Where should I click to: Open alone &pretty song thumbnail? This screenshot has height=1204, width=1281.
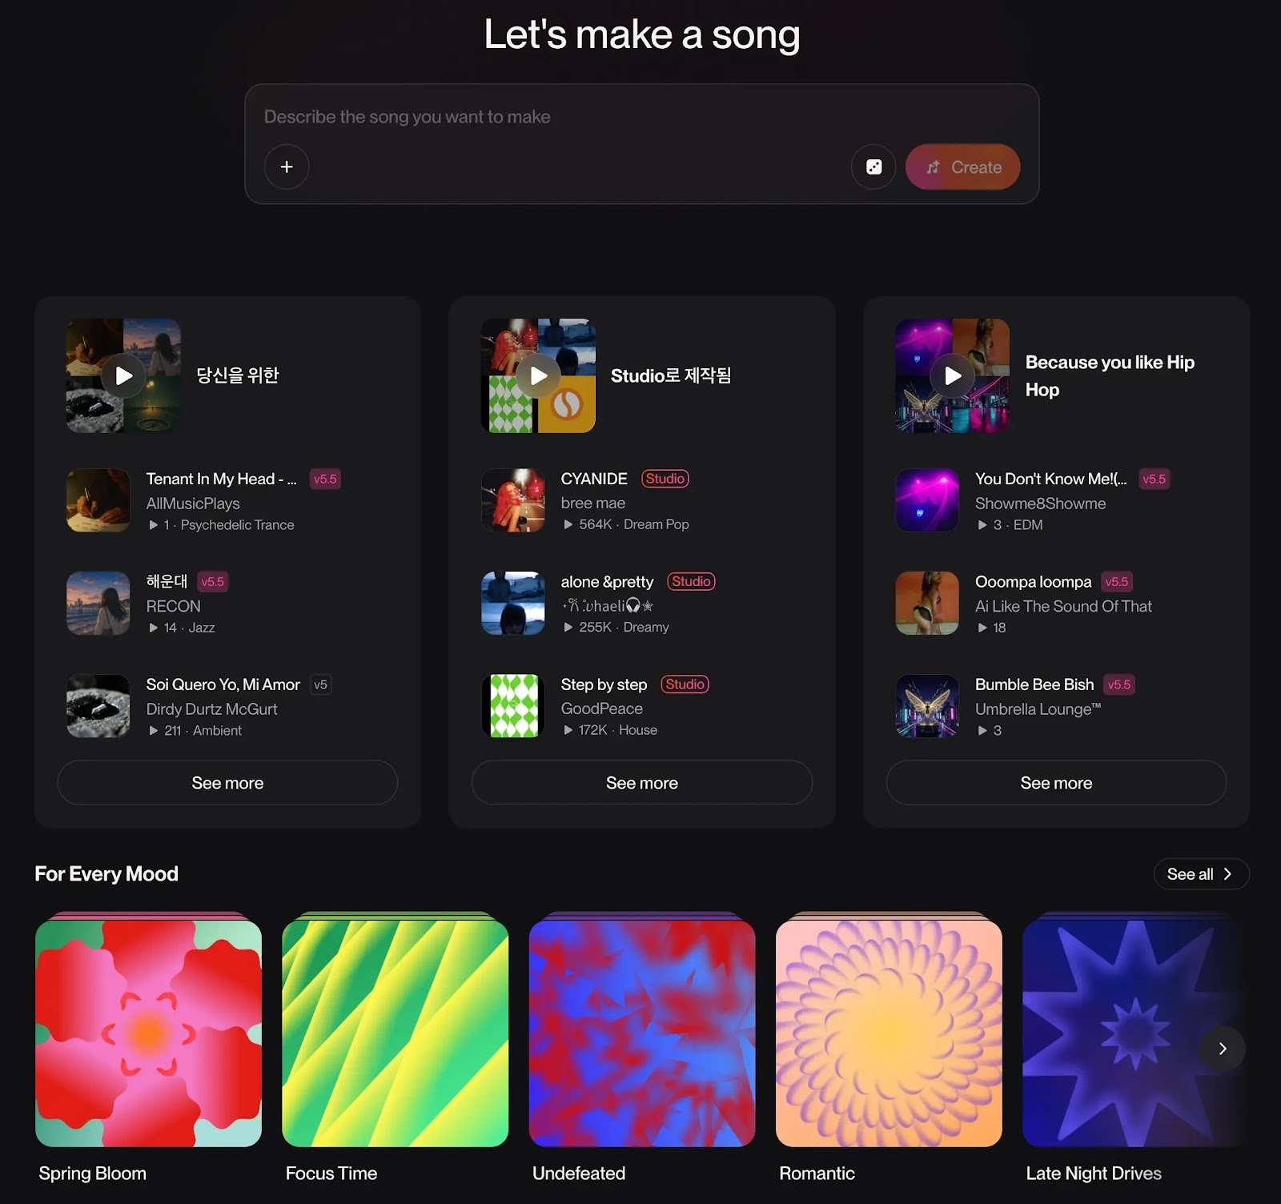[513, 603]
